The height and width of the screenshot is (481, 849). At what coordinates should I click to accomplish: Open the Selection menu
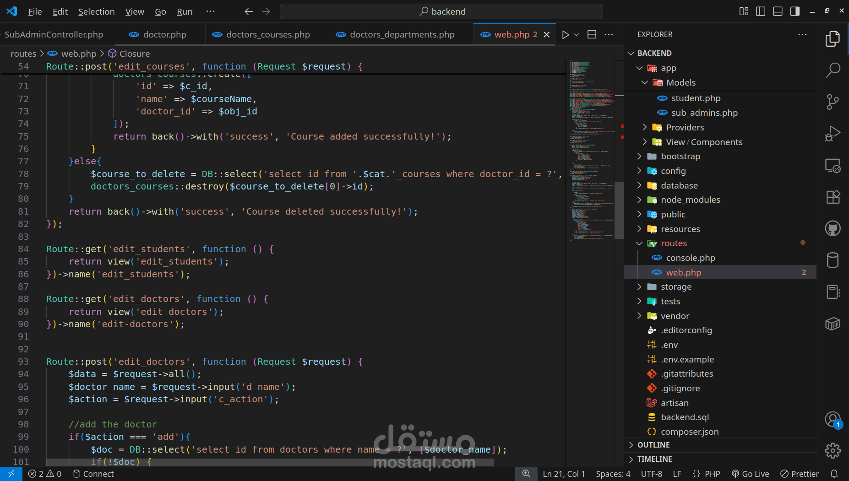click(96, 11)
